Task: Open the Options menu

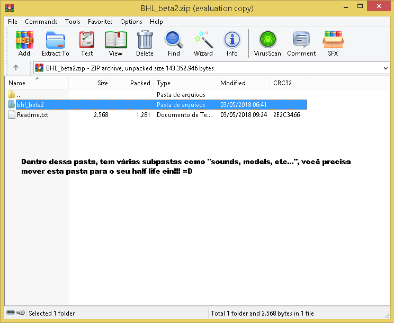Action: click(131, 22)
